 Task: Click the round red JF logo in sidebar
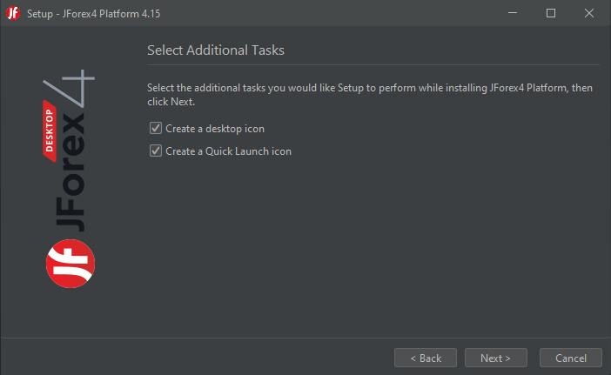(70, 264)
